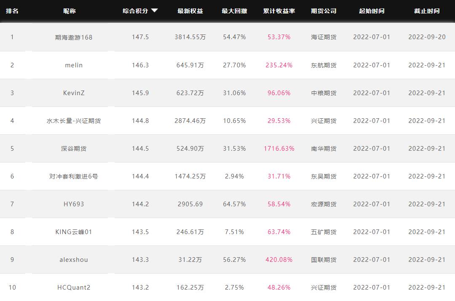Click futures company 南华期货

[x=324, y=149]
